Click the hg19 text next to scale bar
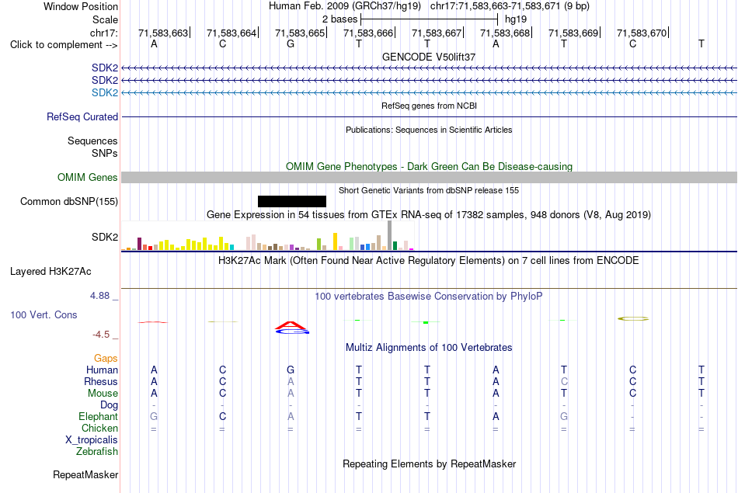 (x=515, y=19)
